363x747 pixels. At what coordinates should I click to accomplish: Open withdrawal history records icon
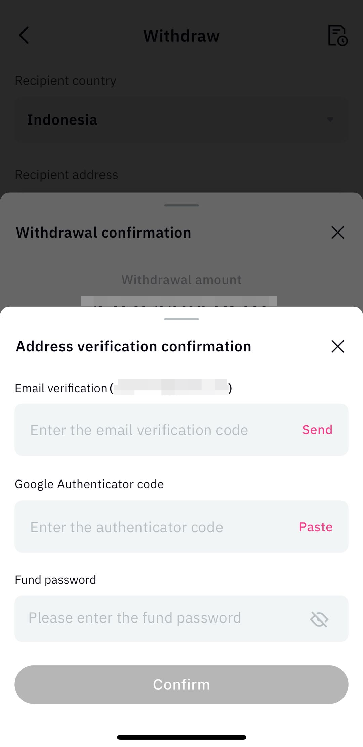(x=337, y=35)
